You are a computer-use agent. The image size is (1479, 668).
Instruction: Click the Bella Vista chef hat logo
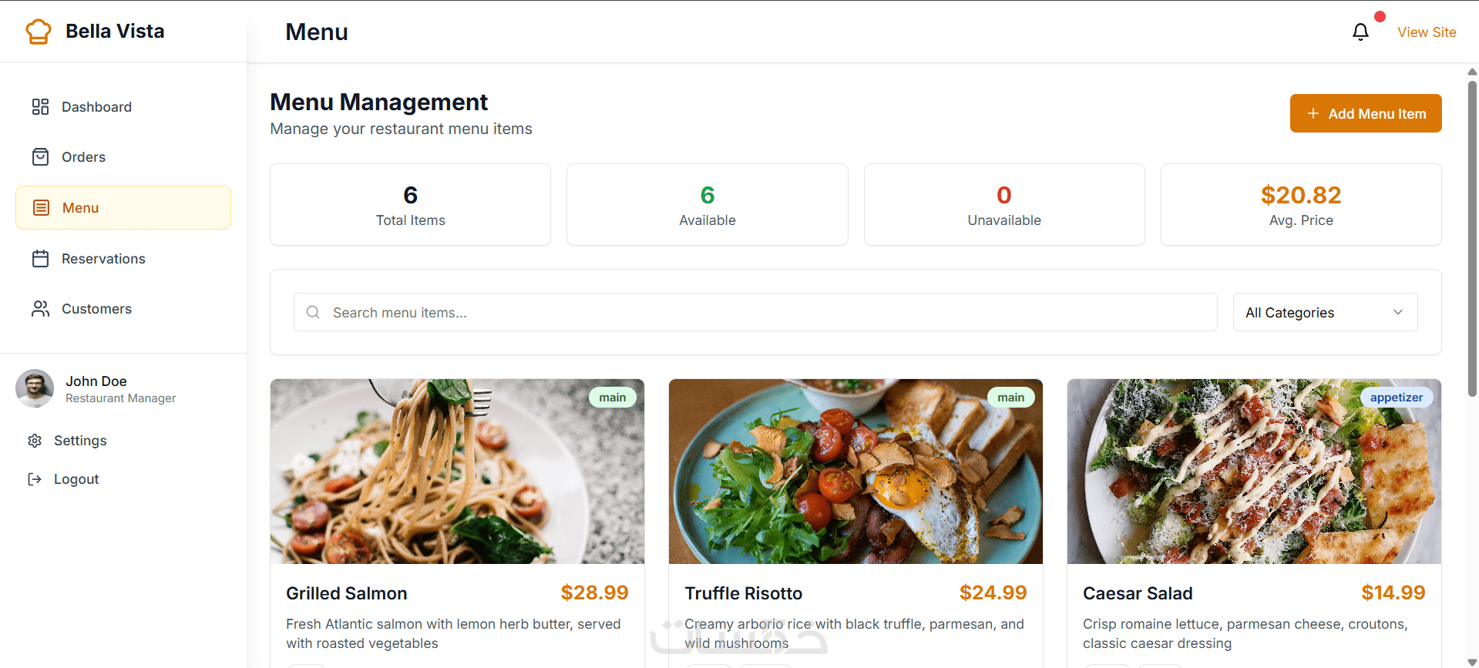(x=38, y=32)
